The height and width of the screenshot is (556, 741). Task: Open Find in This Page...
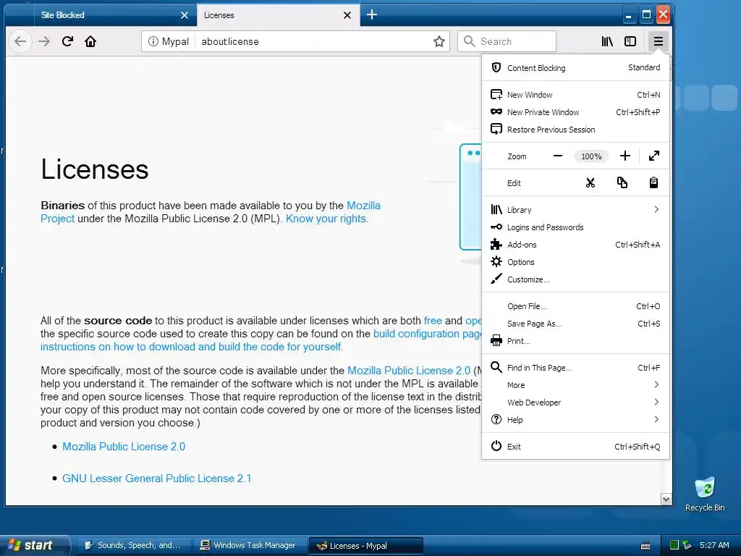coord(575,367)
